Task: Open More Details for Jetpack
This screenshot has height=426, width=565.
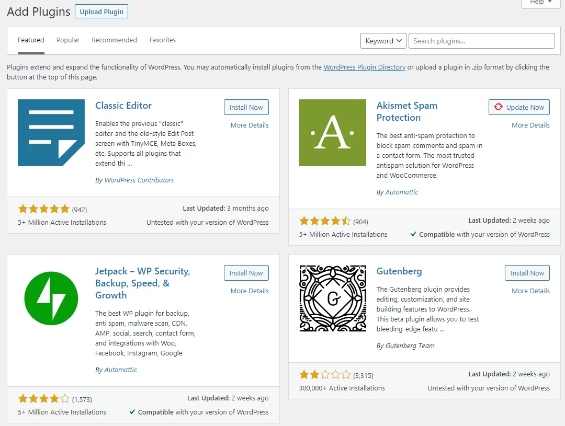Action: (250, 291)
